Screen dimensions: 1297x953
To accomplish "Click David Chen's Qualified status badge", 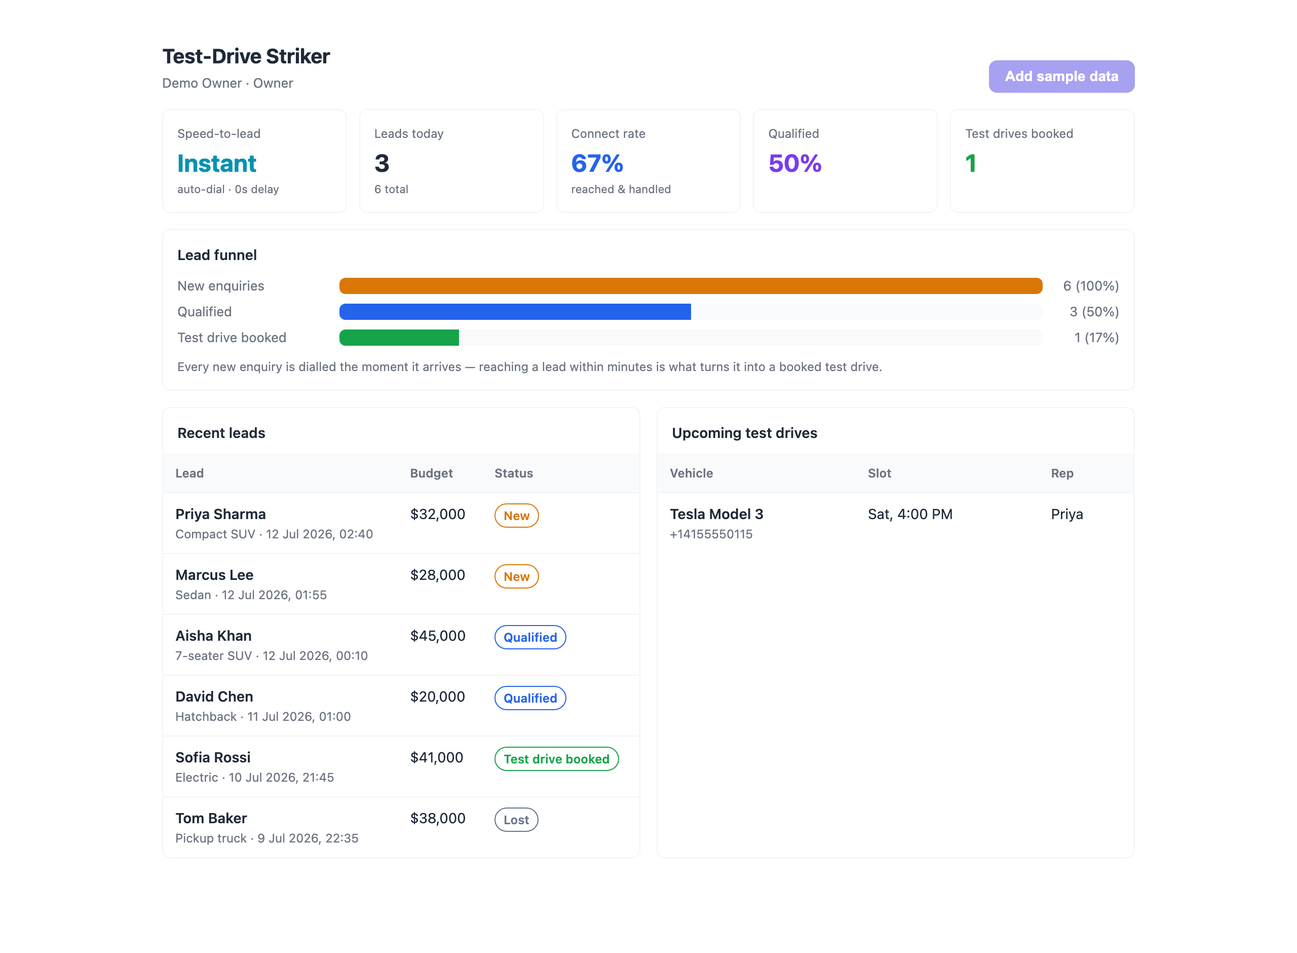I will pyautogui.click(x=530, y=698).
